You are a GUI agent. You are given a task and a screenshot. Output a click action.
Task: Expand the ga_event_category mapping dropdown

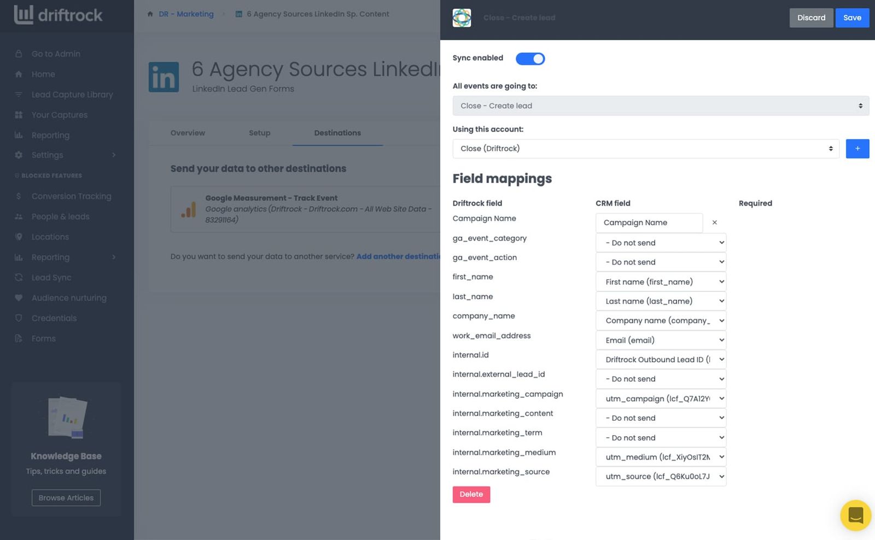point(661,243)
